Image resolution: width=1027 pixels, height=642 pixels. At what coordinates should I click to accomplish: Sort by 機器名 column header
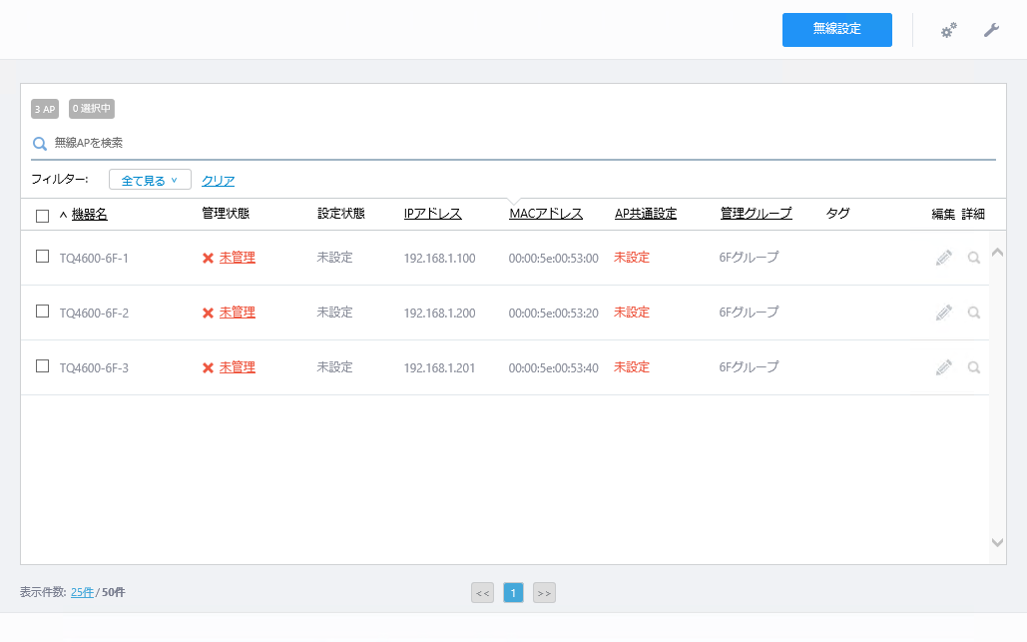click(89, 214)
